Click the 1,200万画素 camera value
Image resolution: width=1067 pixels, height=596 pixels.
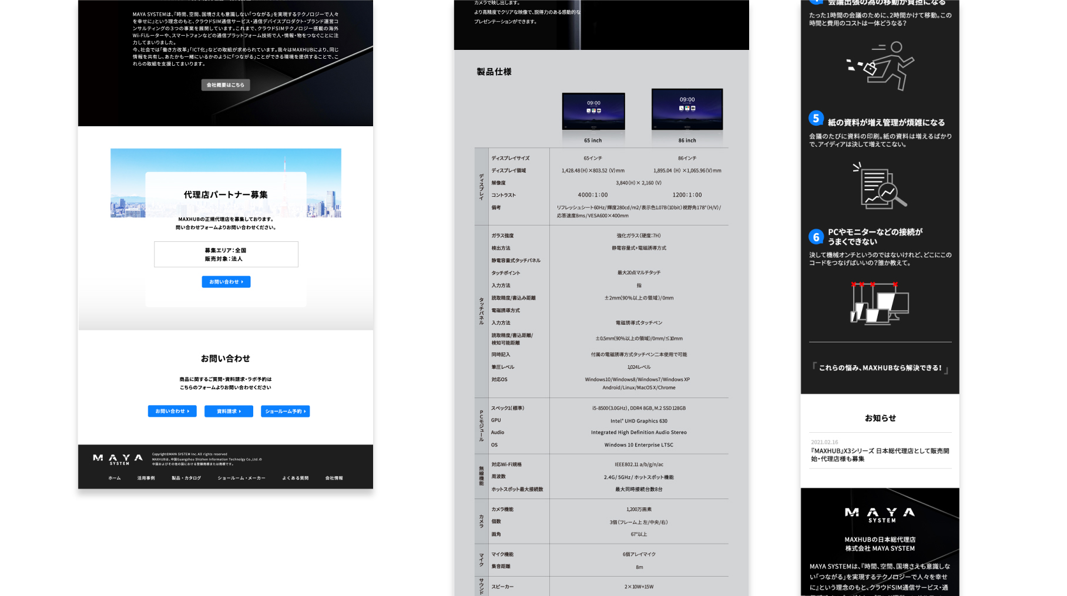pos(639,509)
